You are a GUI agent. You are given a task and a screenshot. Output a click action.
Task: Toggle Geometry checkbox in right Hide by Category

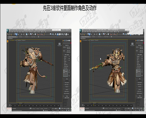coord(137,56)
